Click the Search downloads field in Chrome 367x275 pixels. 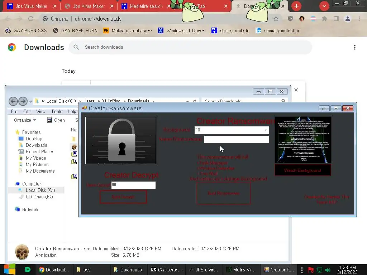190,47
